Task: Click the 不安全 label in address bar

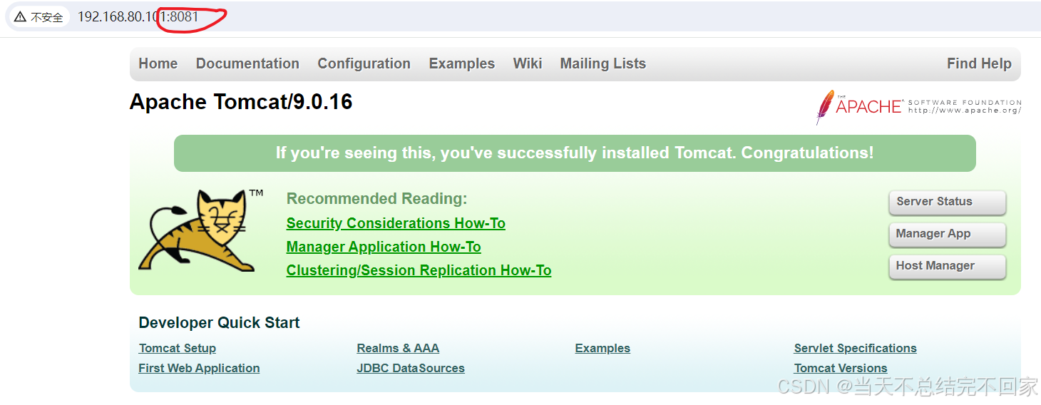Action: pos(46,17)
